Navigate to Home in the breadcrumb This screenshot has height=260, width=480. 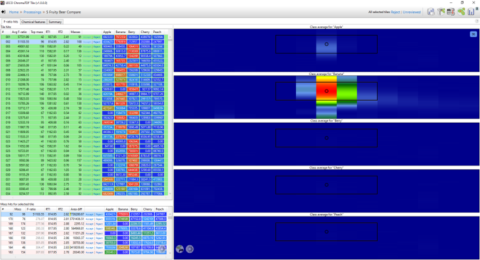pos(14,11)
